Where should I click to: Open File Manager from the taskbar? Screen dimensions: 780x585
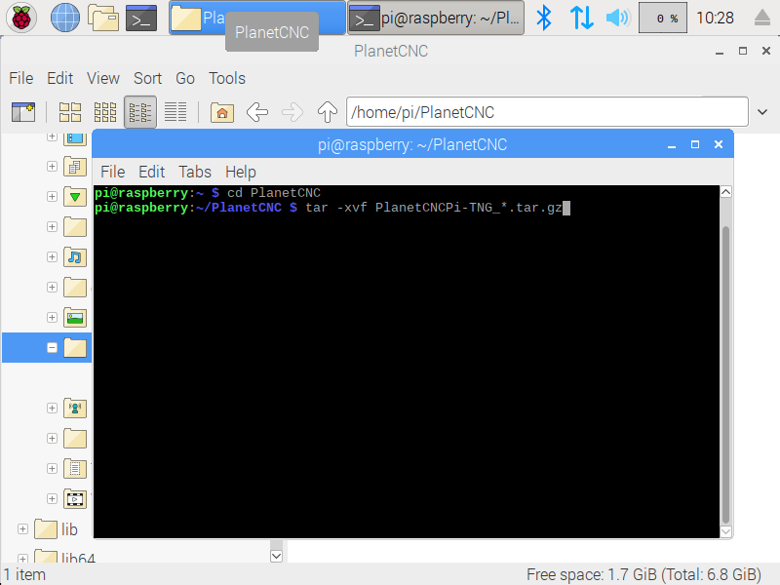103,18
